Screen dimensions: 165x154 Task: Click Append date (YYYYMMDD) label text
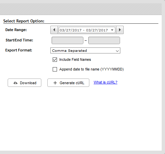tap(91, 69)
